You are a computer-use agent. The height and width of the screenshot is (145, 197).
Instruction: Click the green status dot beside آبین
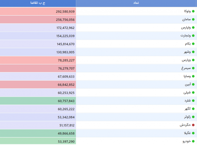[x=193, y=85]
